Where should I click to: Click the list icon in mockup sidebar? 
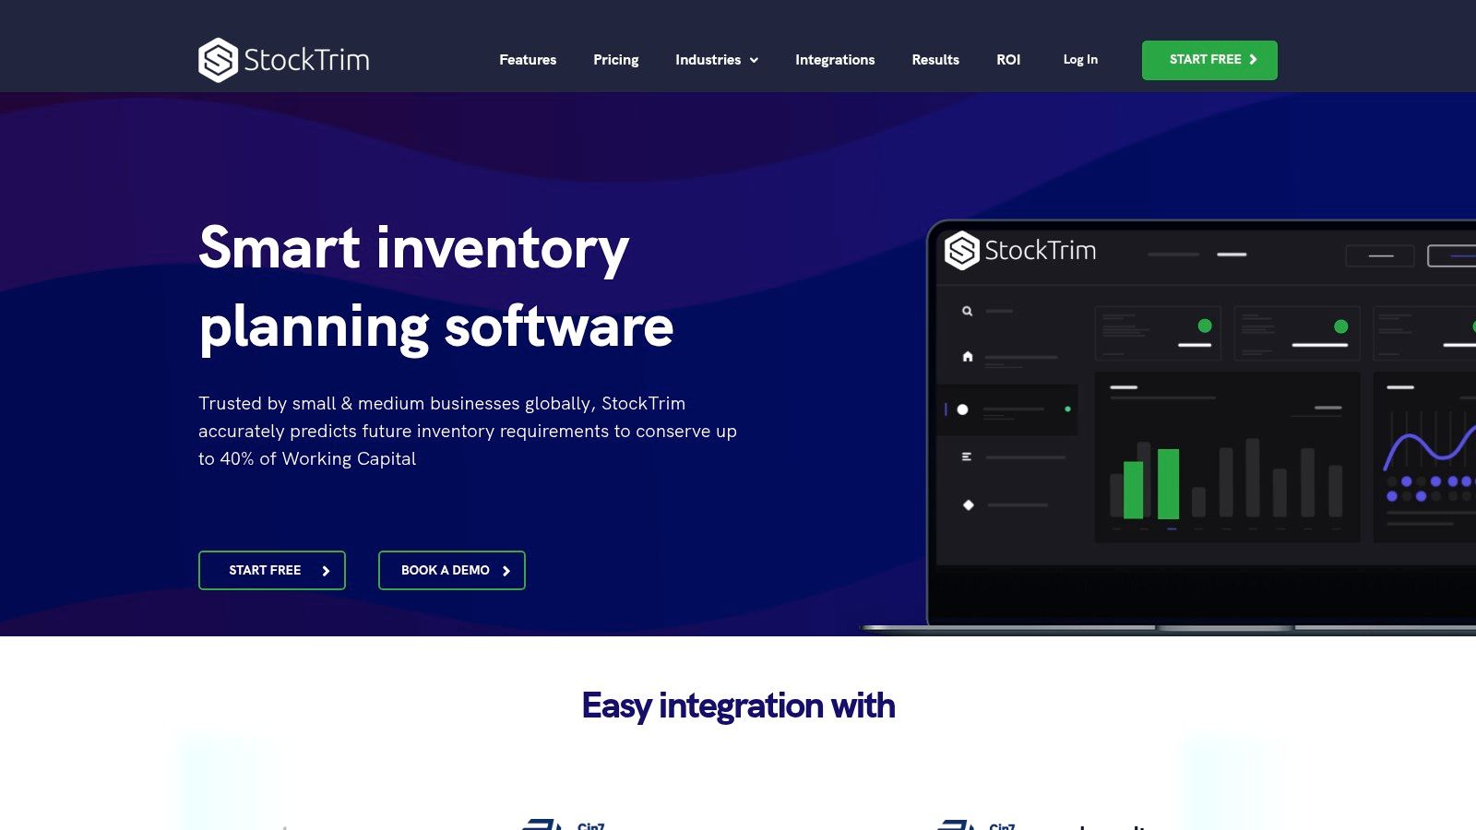(x=967, y=456)
